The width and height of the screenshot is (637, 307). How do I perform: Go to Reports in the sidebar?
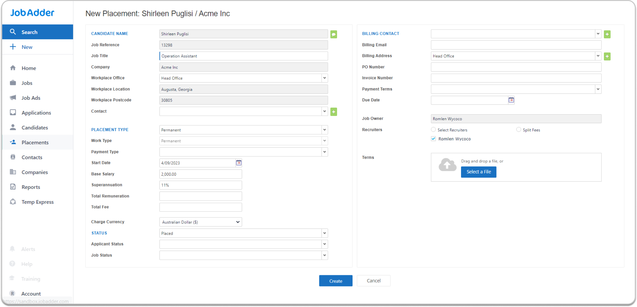[31, 187]
